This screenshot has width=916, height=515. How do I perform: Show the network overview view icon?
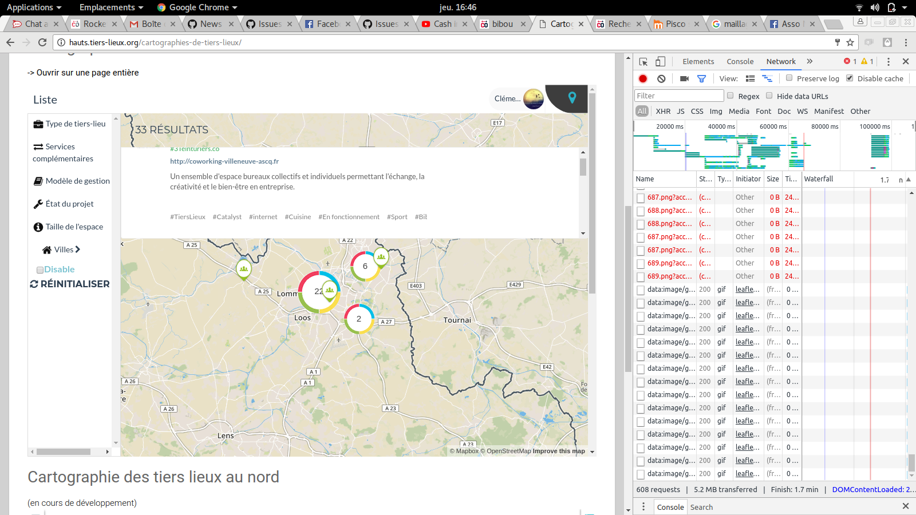click(x=767, y=79)
